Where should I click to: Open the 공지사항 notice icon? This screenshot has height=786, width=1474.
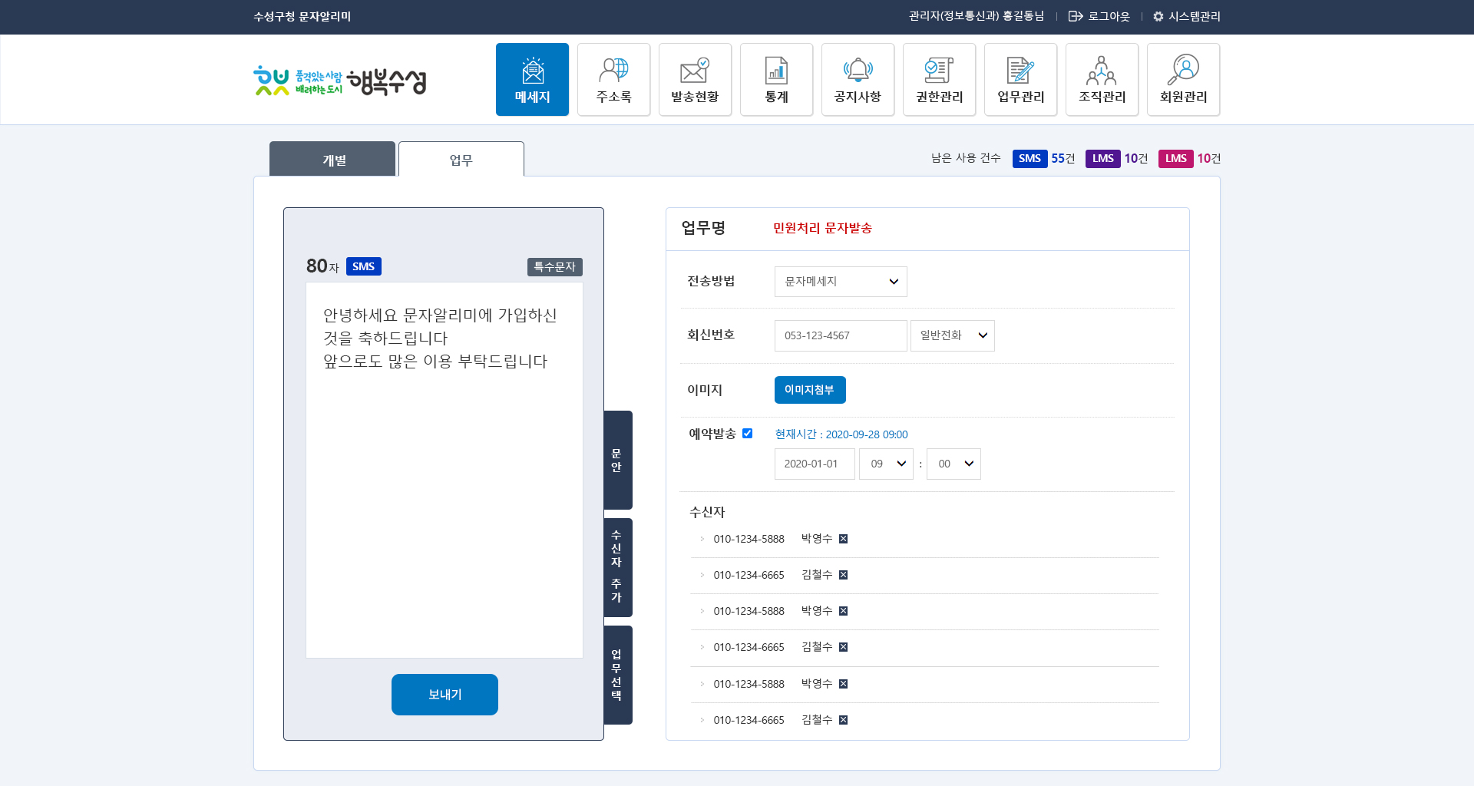coord(858,79)
